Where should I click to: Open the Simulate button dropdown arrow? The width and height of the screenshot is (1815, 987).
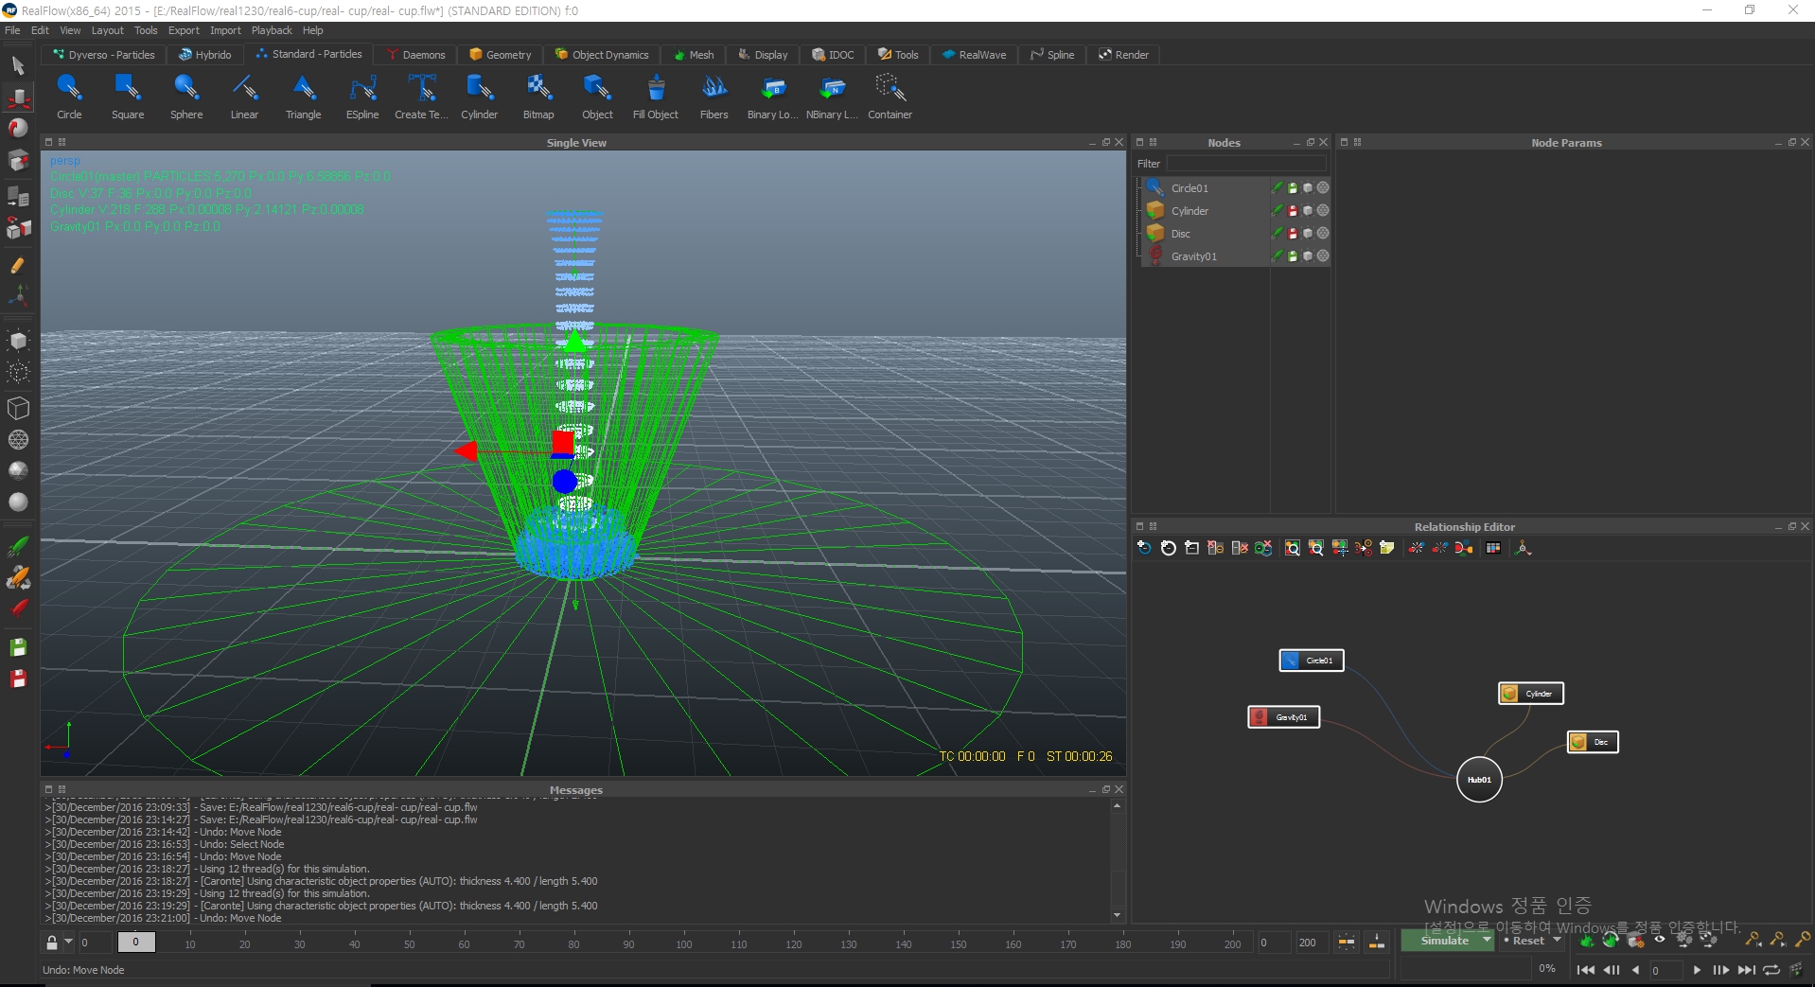pos(1487,941)
